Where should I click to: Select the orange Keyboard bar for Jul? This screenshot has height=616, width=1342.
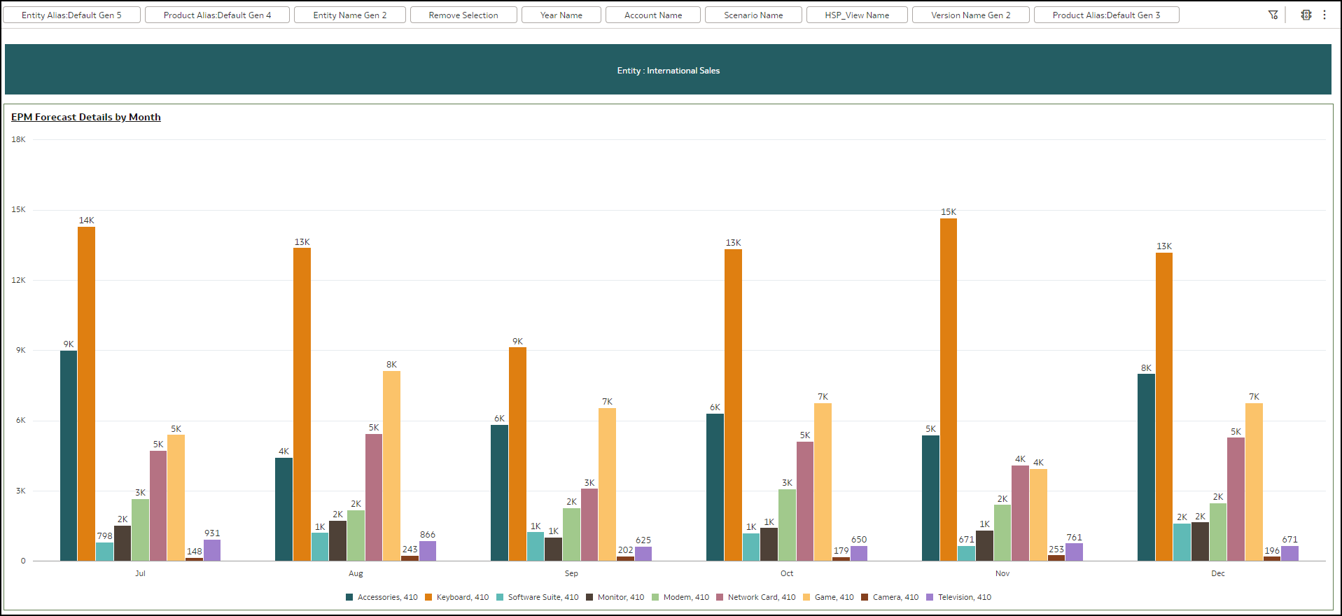click(x=86, y=393)
